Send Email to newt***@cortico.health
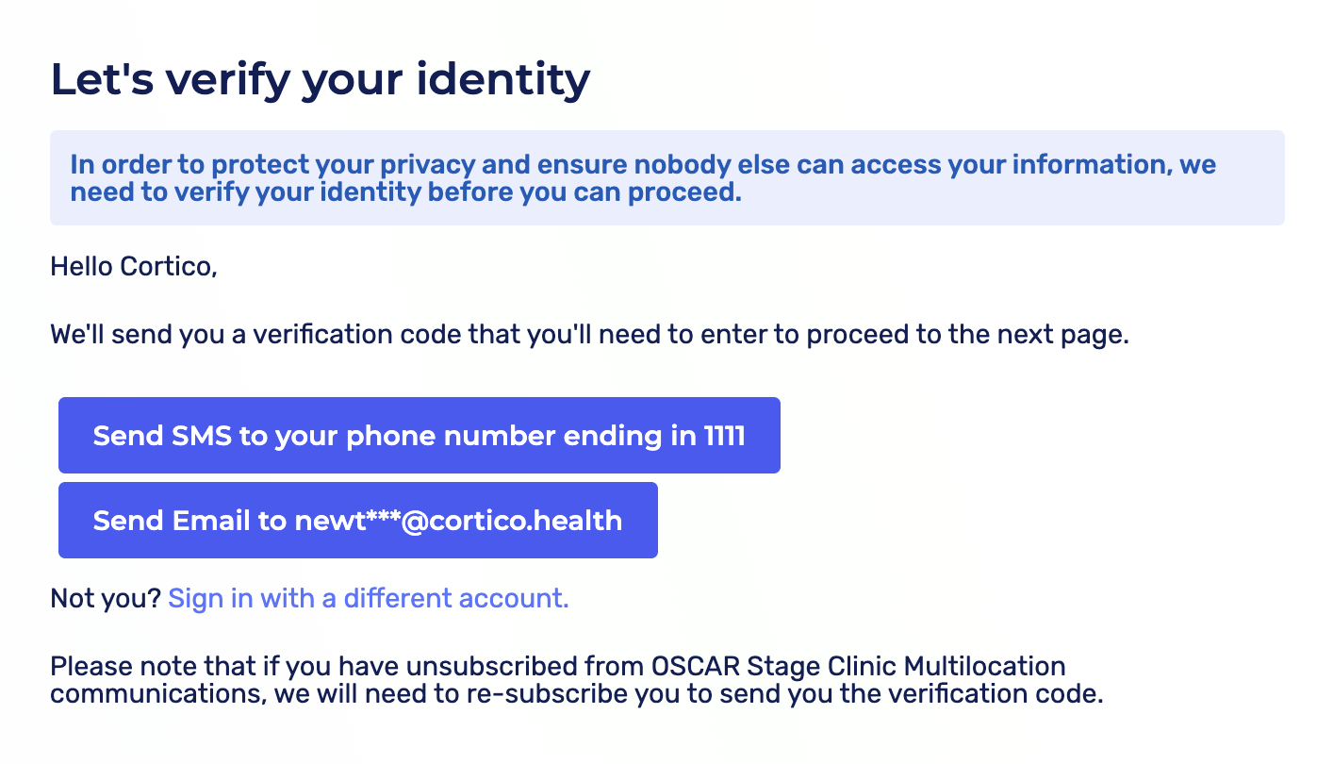Screen dimensions: 1333x764 [x=357, y=521]
